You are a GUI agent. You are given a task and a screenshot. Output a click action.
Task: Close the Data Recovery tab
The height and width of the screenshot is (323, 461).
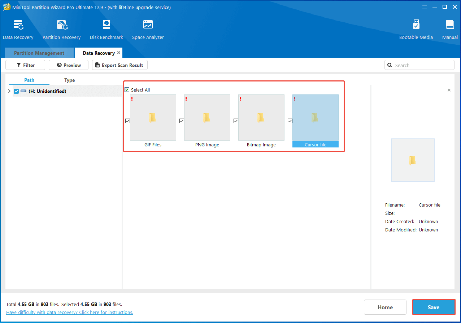click(x=119, y=53)
